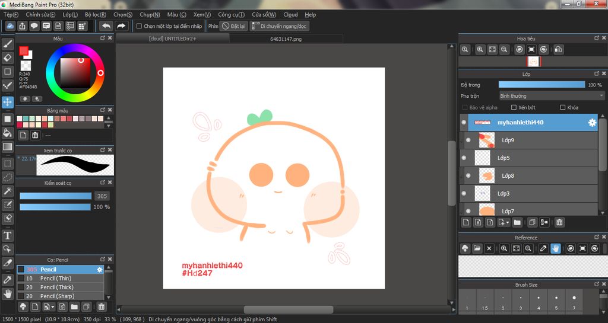The width and height of the screenshot is (608, 323).
Task: Zoom in using Navigator panel icon
Action: [480, 50]
